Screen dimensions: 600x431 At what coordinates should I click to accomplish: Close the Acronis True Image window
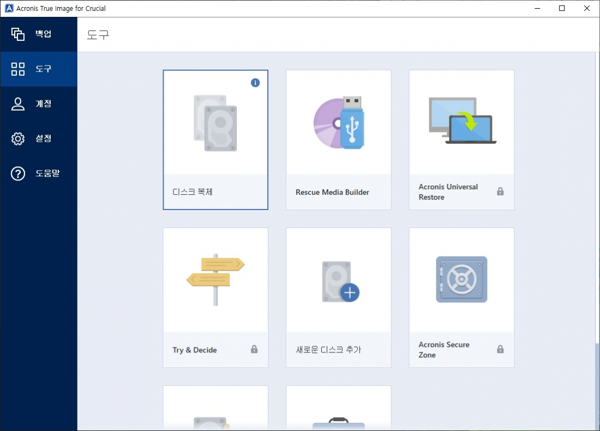[586, 8]
